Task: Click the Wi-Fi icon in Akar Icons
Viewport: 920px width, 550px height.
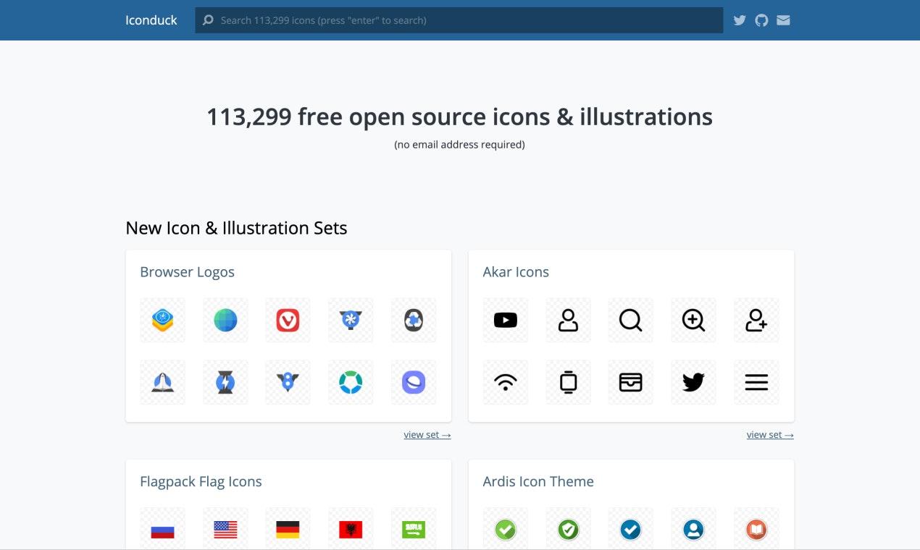Action: (505, 382)
